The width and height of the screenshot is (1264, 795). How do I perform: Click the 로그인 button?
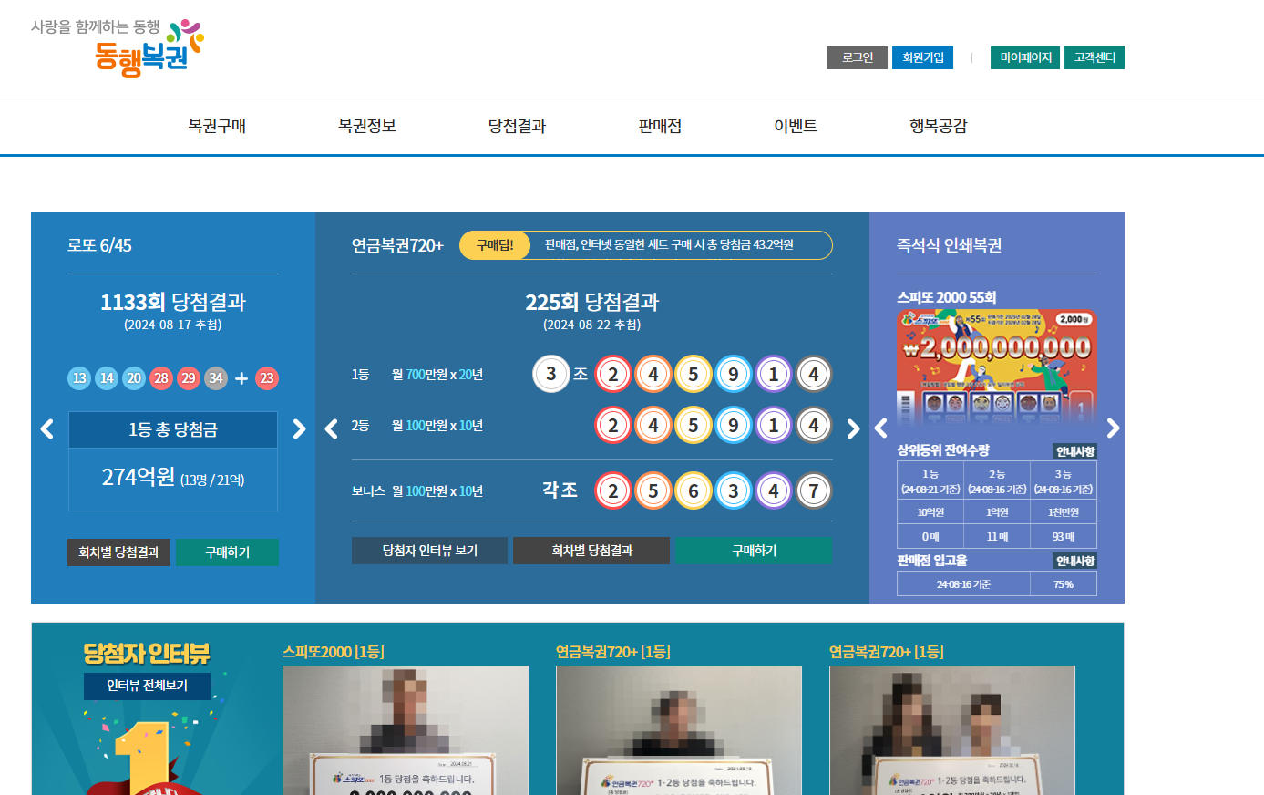(x=857, y=57)
